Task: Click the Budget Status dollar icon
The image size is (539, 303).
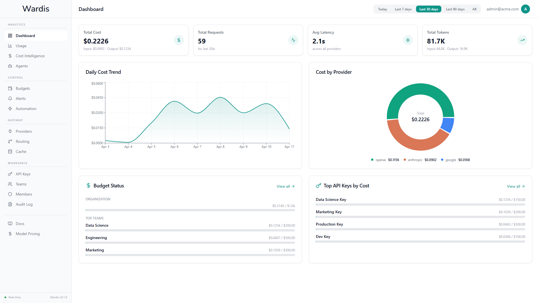Action: (88, 185)
